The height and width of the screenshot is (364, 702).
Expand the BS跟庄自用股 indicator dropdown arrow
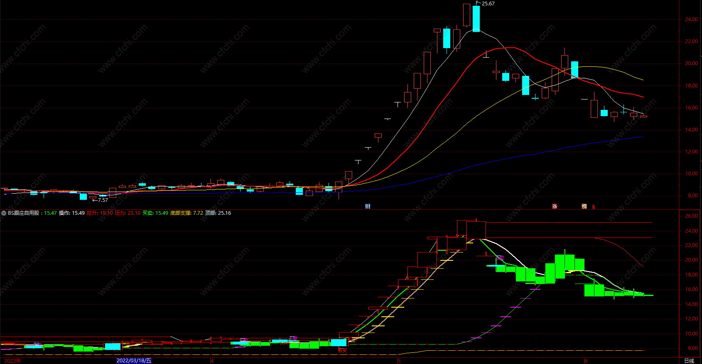(4, 213)
